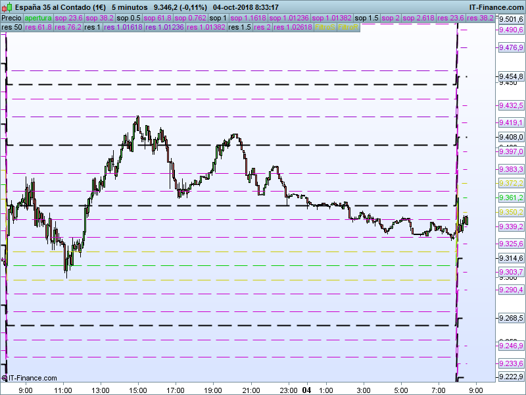Click the yellow FiltroS indicator label
Viewport: 526px width, 395px height.
325,27
